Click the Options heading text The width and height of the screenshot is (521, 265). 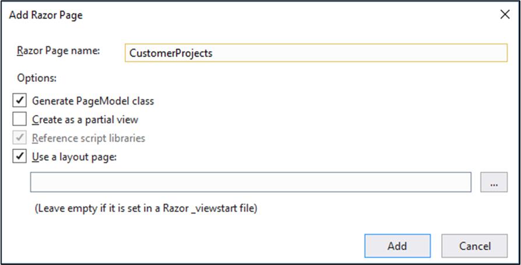[x=37, y=78]
